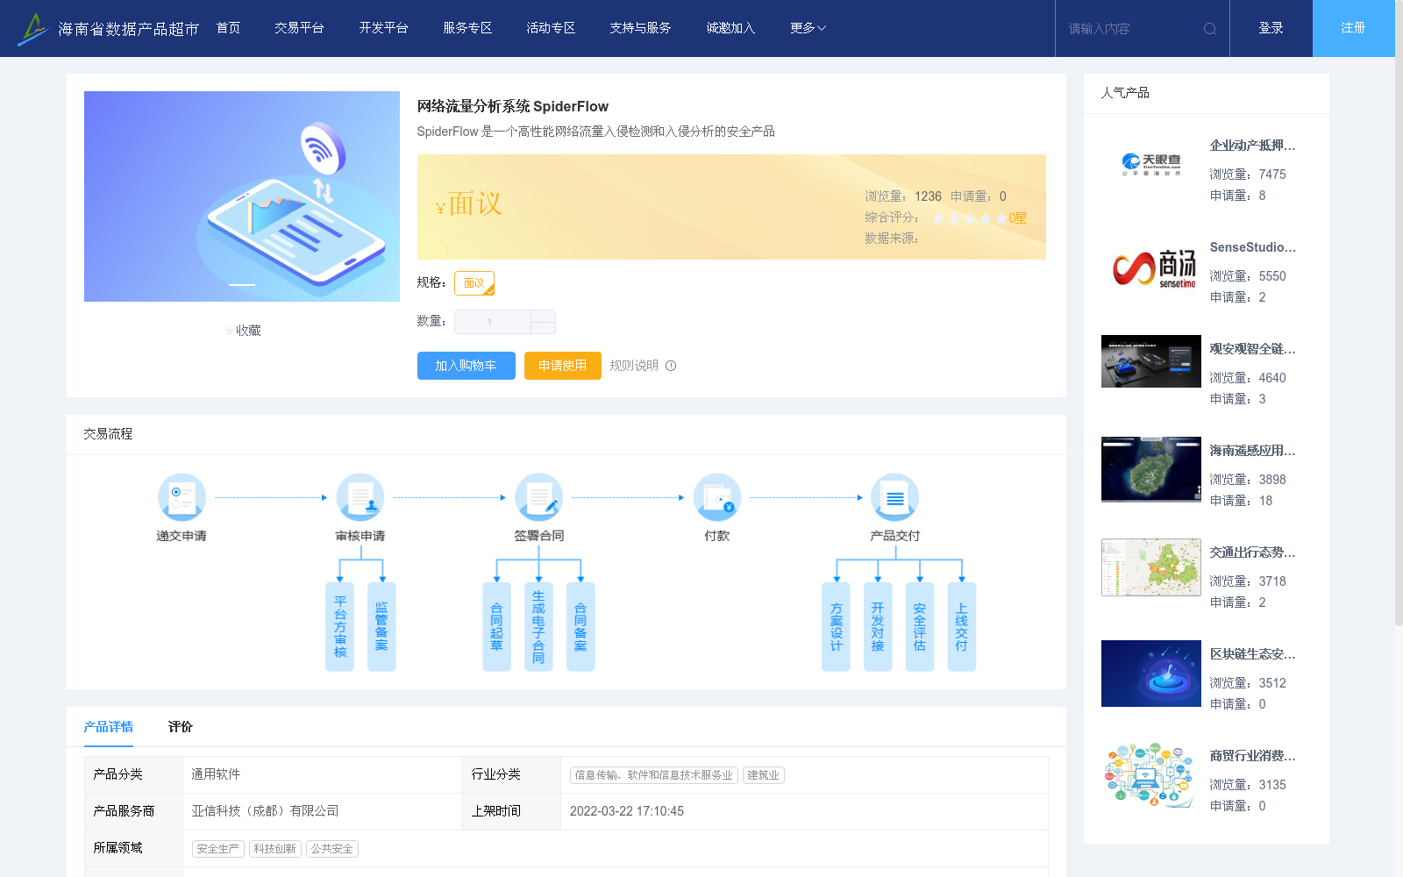This screenshot has height=877, width=1403.
Task: Click the 合同备案 sub-step box
Action: 580,626
